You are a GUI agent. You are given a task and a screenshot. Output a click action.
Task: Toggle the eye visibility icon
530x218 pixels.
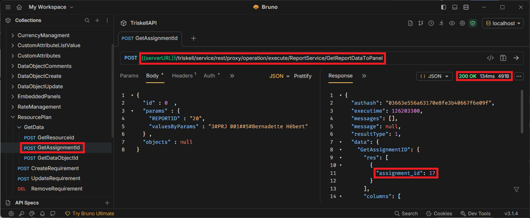[452, 23]
